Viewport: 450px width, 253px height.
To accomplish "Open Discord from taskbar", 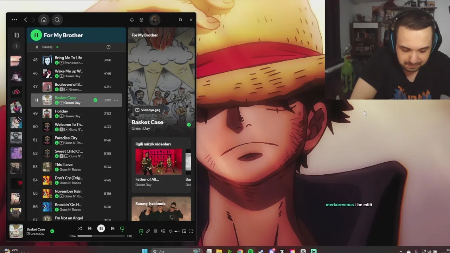I will point(271,251).
